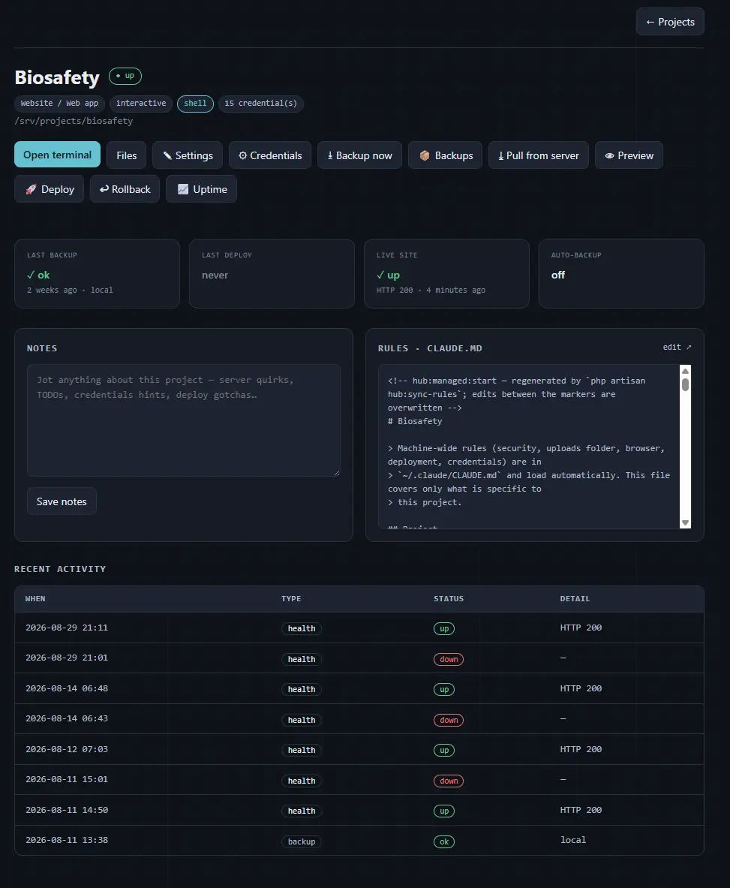Click the 'interactive' tag badge
Screen dimensions: 730x888
pyautogui.click(x=141, y=104)
